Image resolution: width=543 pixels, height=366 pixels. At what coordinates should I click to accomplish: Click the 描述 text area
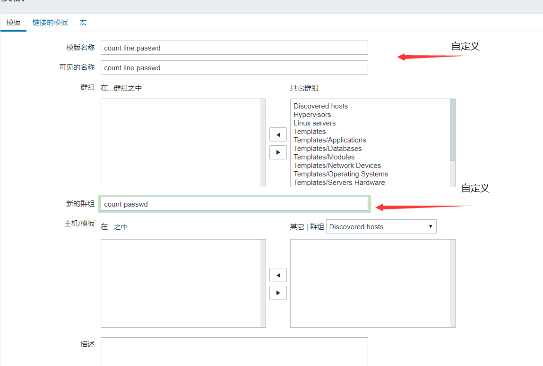click(x=234, y=351)
